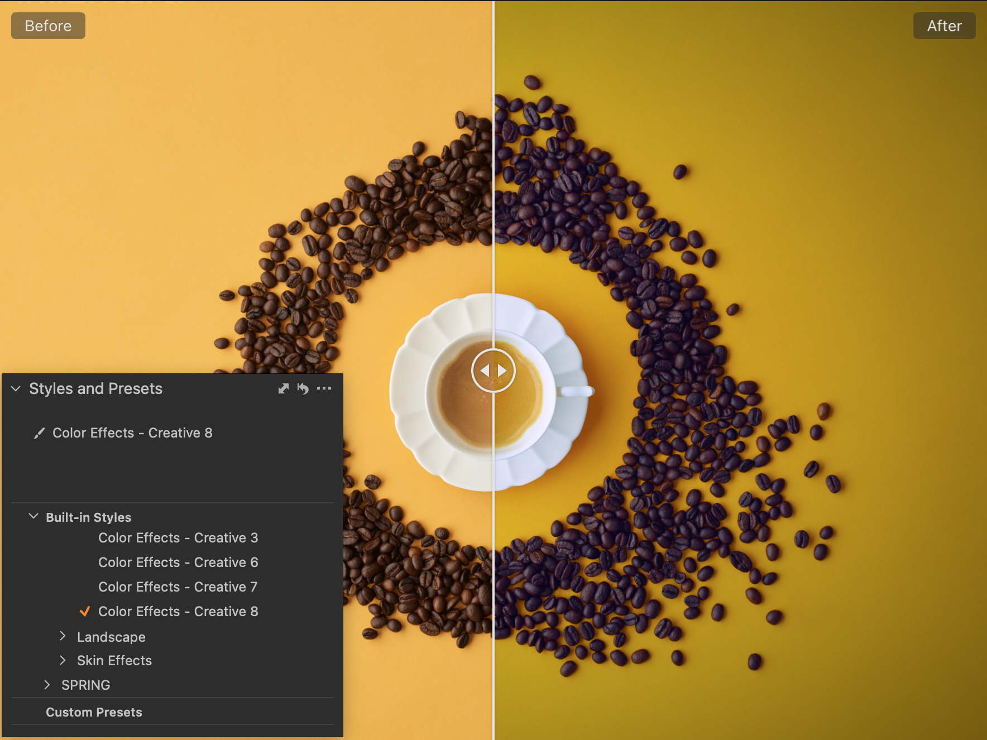The width and height of the screenshot is (987, 740).
Task: Click the Custom Presets heading
Action: coord(94,712)
